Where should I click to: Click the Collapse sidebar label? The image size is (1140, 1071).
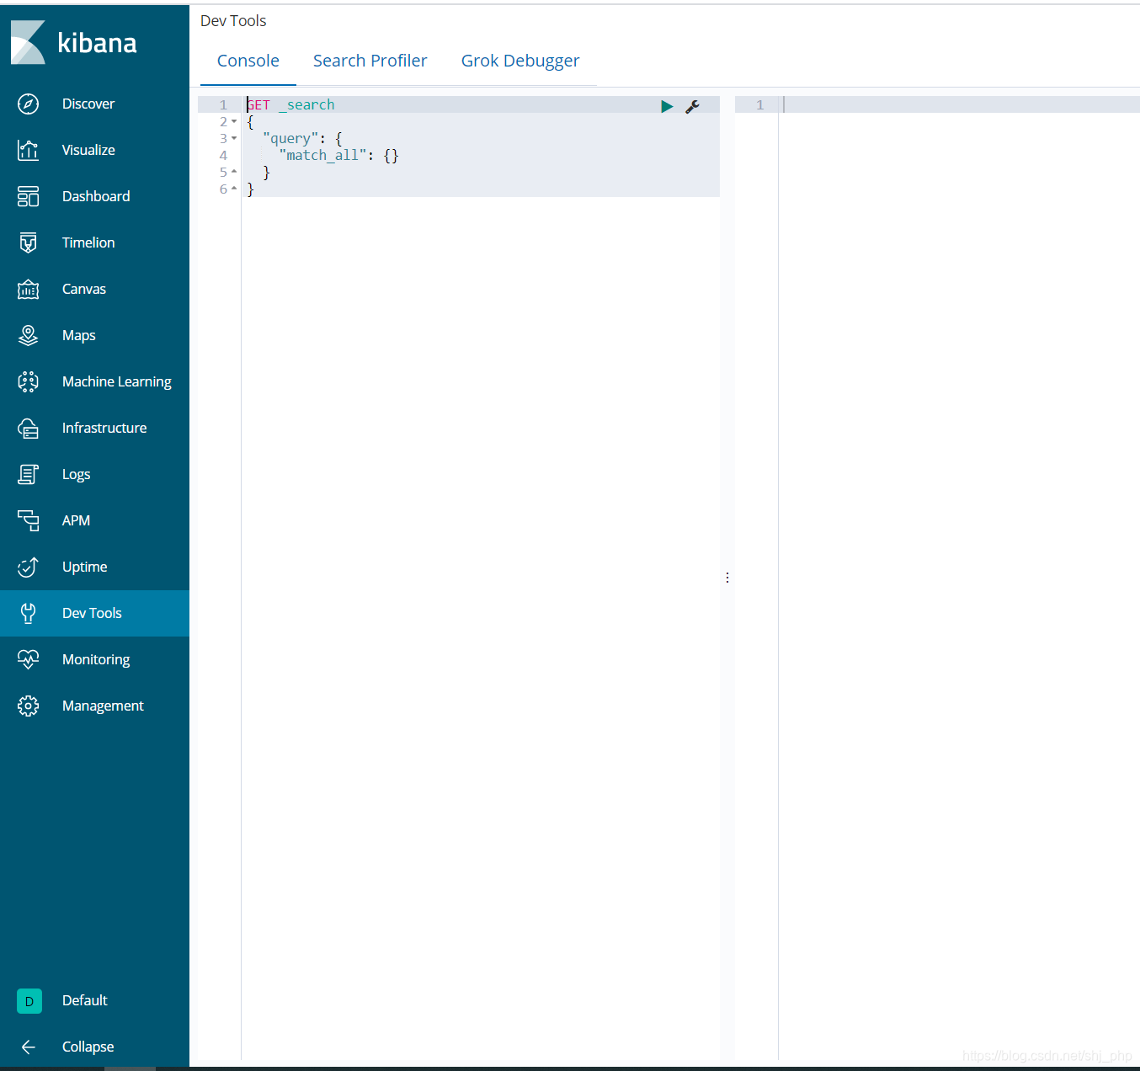pyautogui.click(x=88, y=1047)
